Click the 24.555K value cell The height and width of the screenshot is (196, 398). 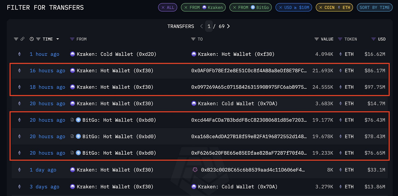(x=323, y=87)
